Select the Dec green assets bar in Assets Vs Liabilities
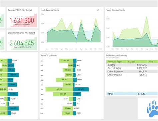The height and width of the screenshot is (121, 158). click(67, 113)
